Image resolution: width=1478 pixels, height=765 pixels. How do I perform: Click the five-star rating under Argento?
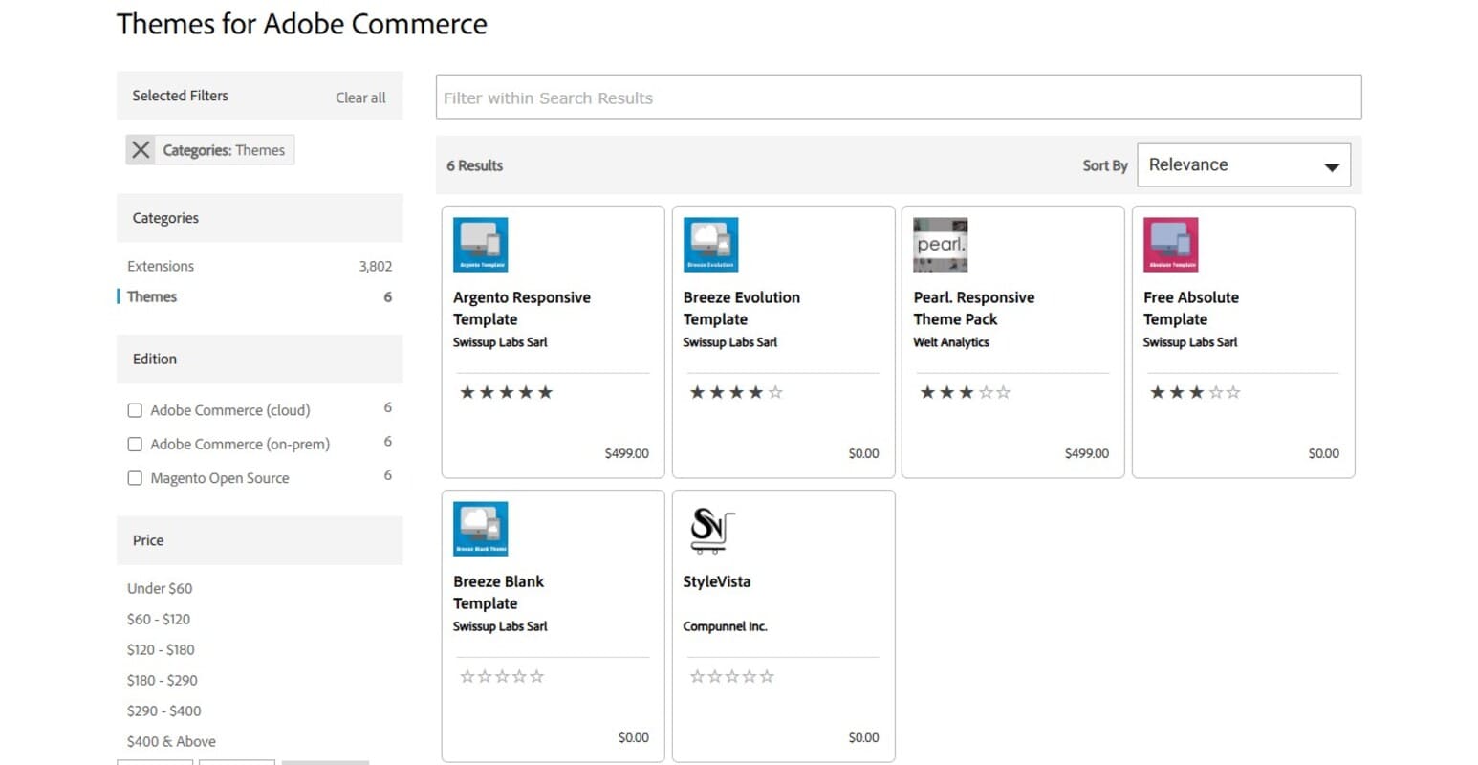(507, 391)
